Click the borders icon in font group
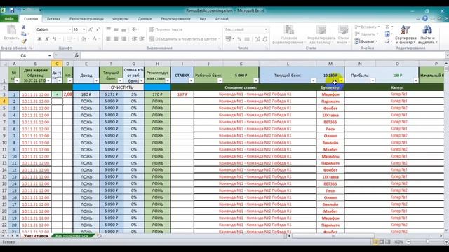The image size is (449, 252). (69, 39)
